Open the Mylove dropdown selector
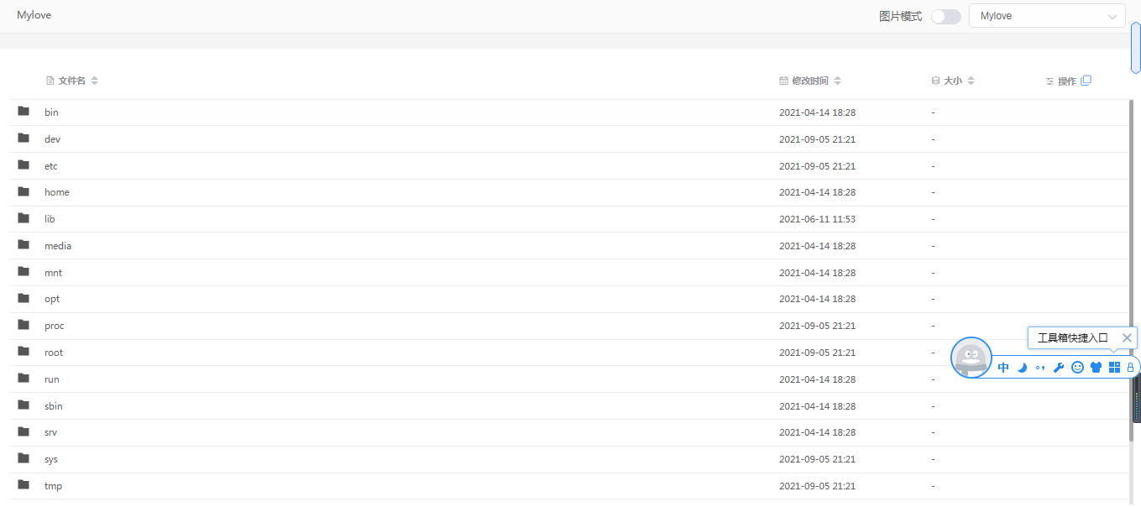Screen dimensions: 1141x507 tap(1047, 16)
